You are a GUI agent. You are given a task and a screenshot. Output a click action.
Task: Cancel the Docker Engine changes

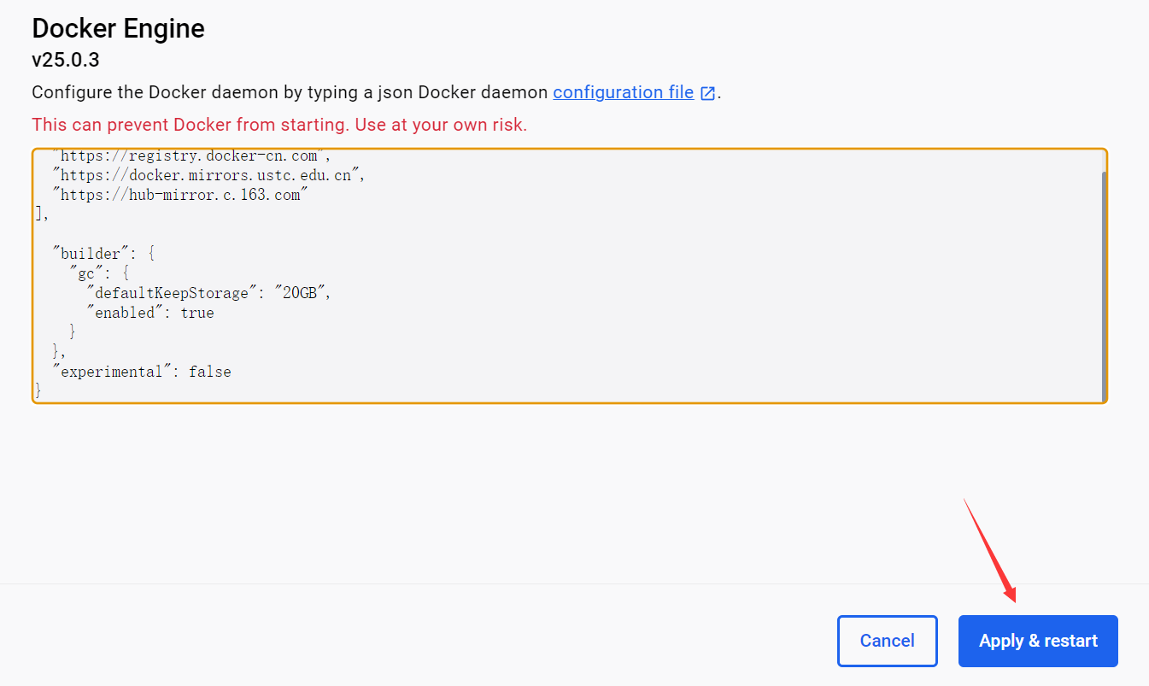coord(888,641)
